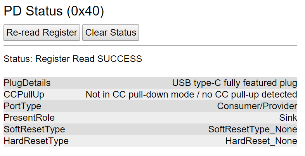Click the word Status on the clear button
Screen dimensions: 305x156
click(123, 33)
